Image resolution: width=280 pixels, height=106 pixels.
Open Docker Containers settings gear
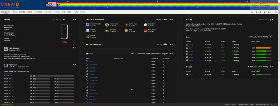pyautogui.click(x=171, y=20)
